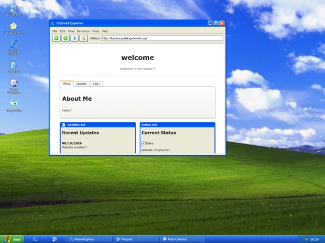
Task: Open the Edit menu
Action: tap(63, 31)
